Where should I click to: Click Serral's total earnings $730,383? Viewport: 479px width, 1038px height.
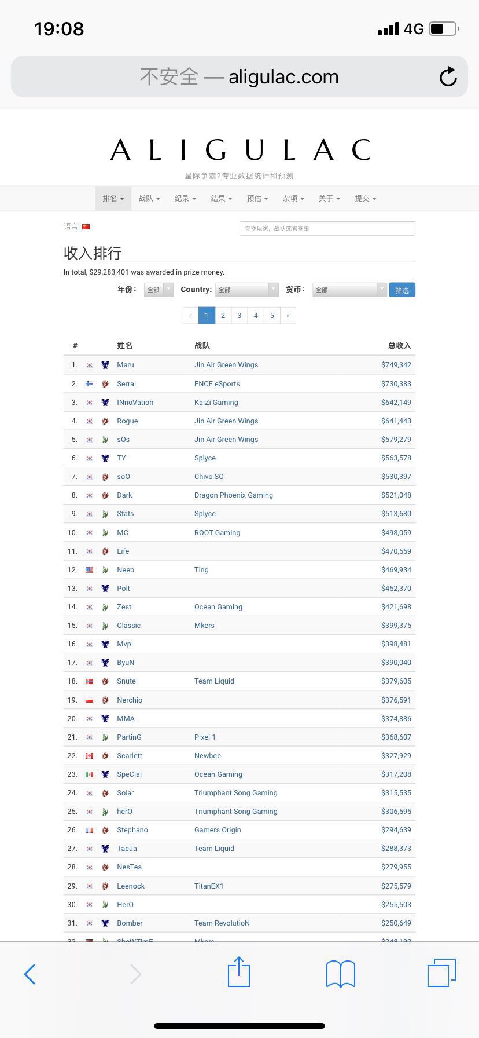396,383
